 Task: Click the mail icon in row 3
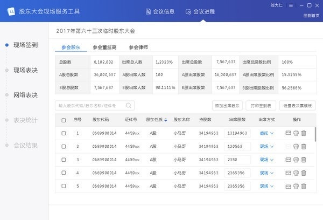click(289, 160)
